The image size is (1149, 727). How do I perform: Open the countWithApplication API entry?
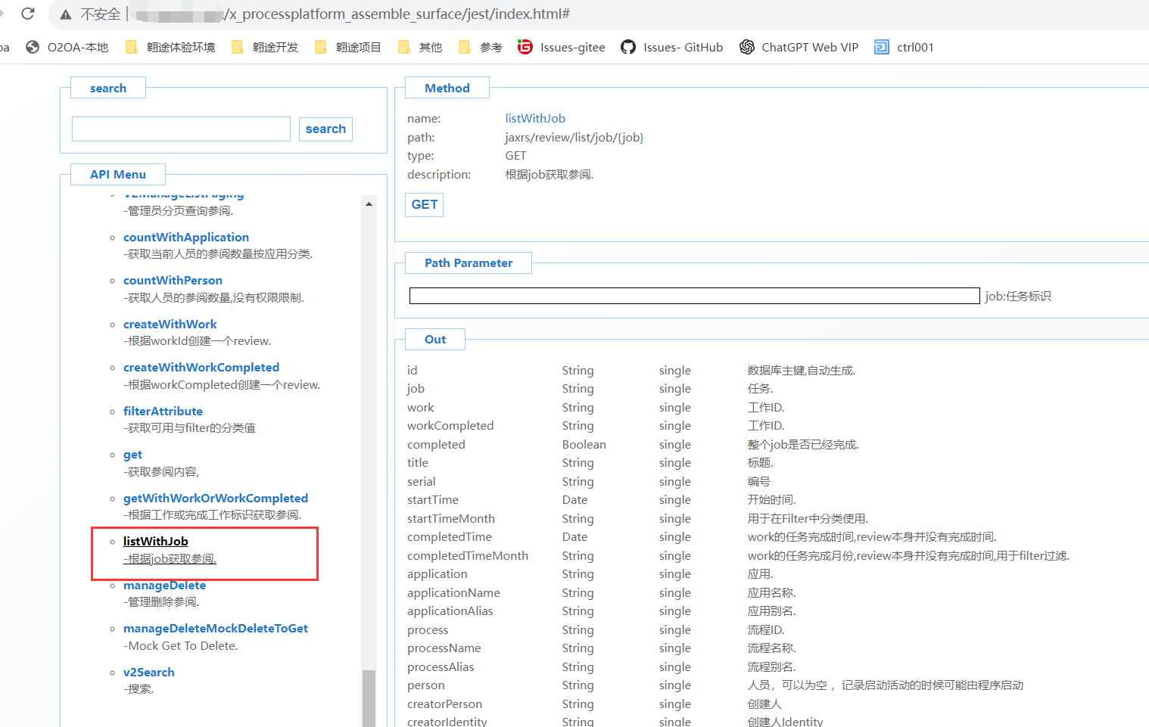[x=186, y=238]
